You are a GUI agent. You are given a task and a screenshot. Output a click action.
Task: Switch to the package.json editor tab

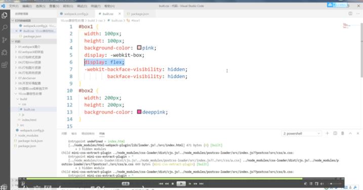(140, 14)
